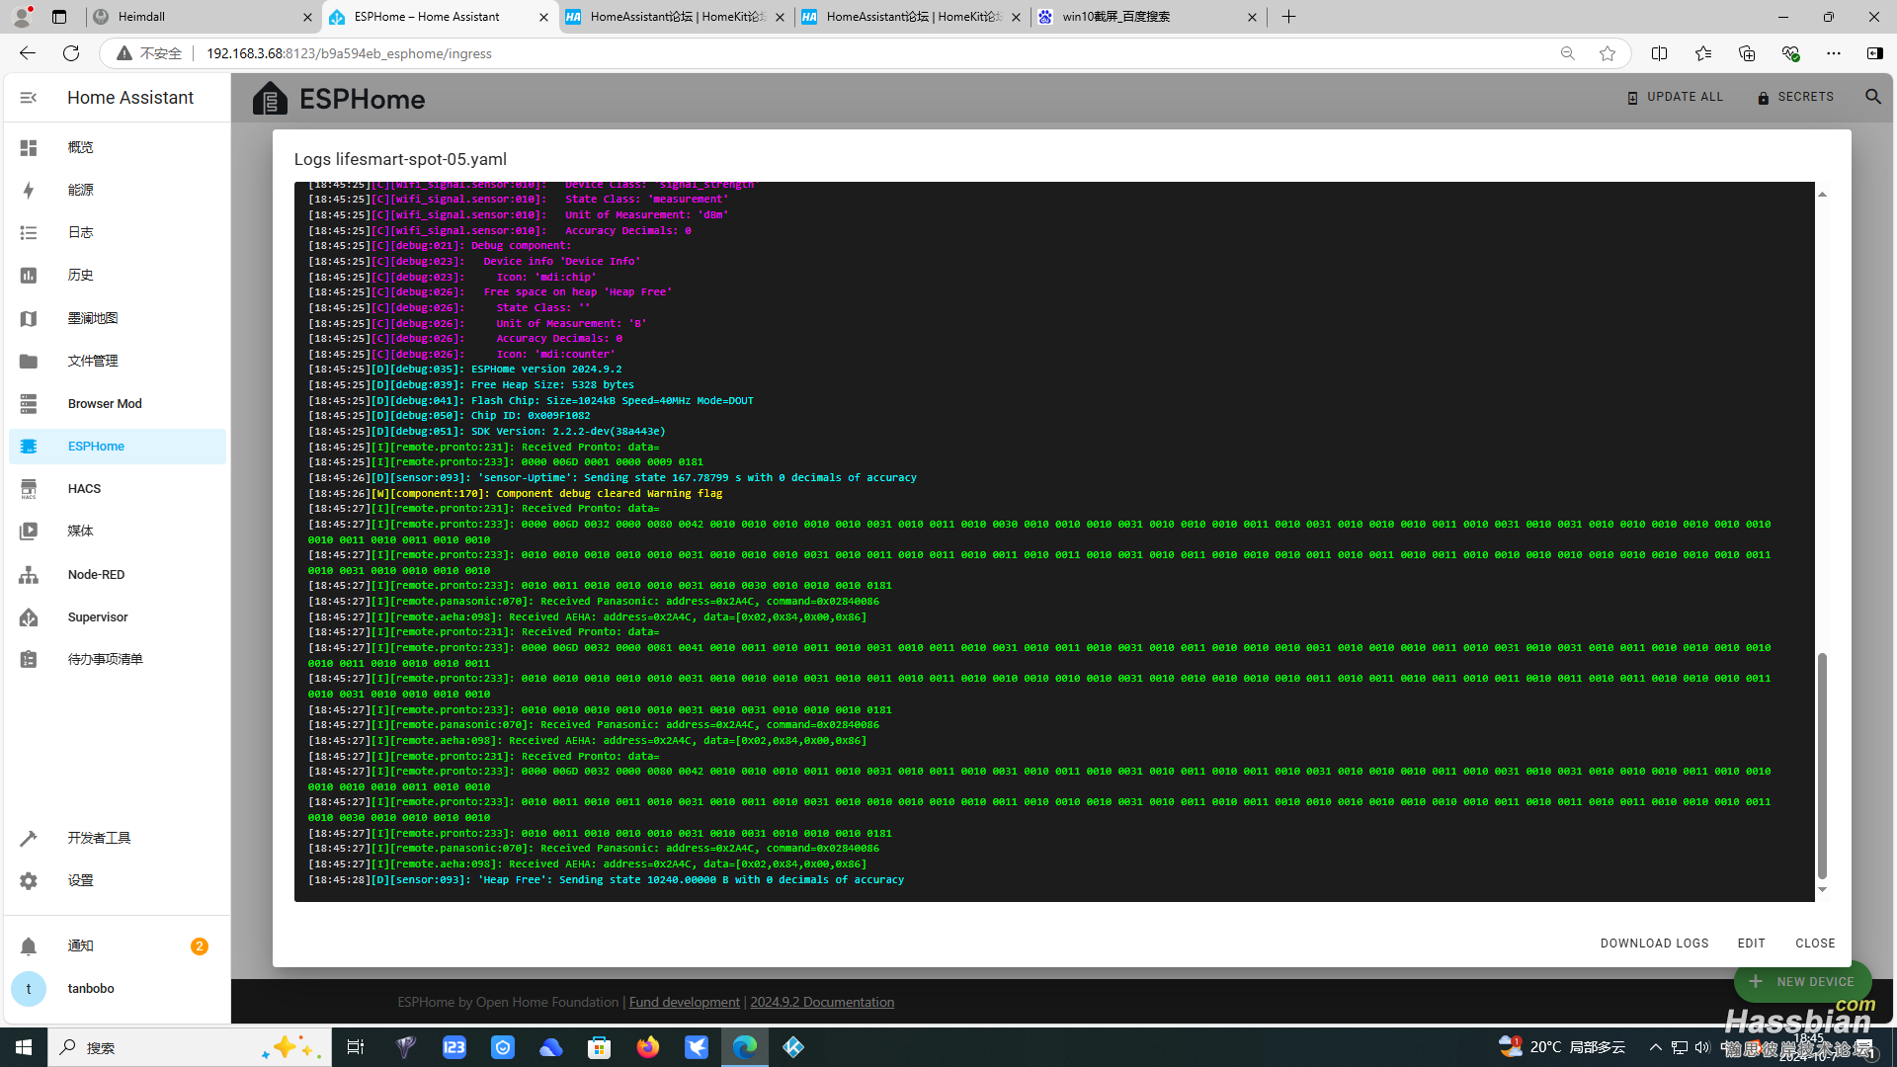Click the log scroll down arrow
Viewport: 1897px width, 1067px height.
click(x=1822, y=890)
